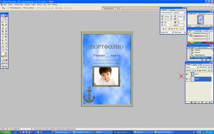Hide the selected bottom layer's eye icon
This screenshot has height=134, width=214.
187,79
